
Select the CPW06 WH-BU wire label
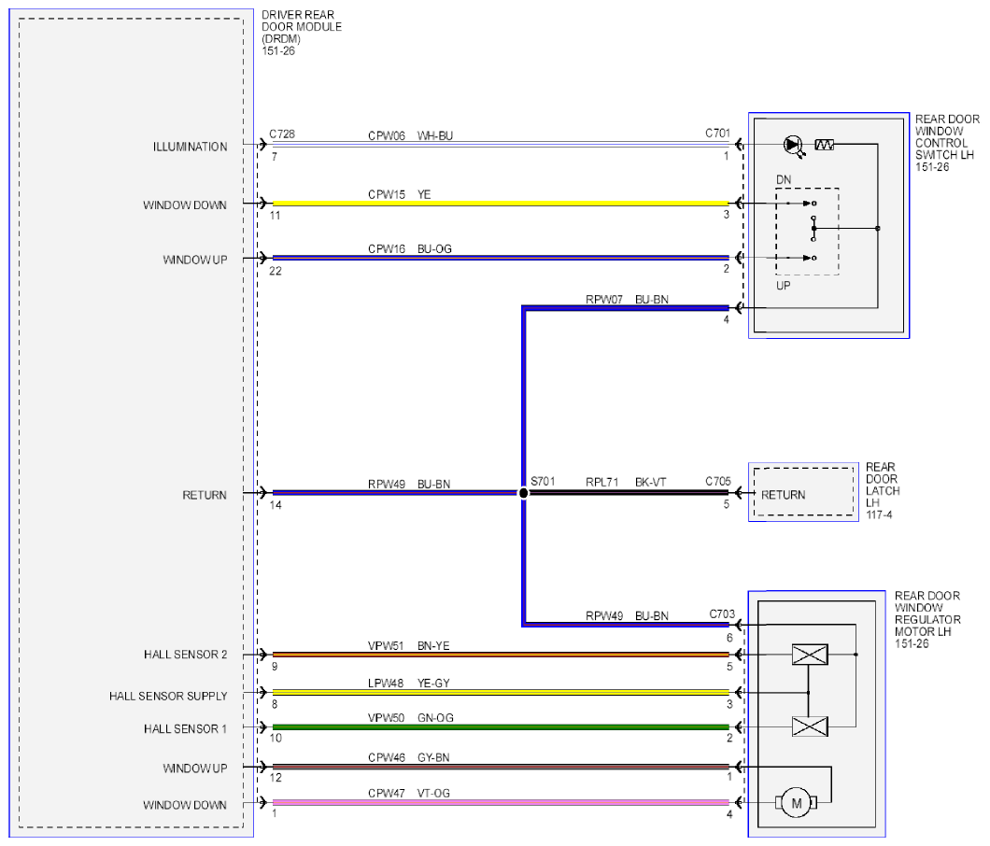(410, 135)
